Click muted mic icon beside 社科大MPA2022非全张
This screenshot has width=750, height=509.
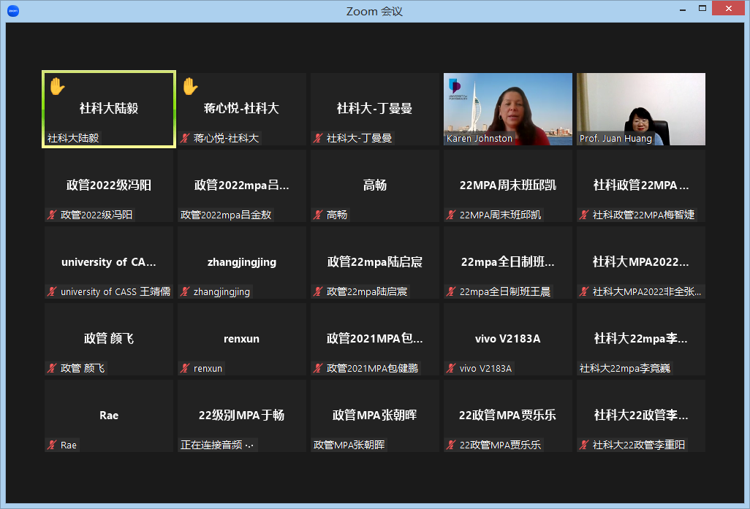584,291
